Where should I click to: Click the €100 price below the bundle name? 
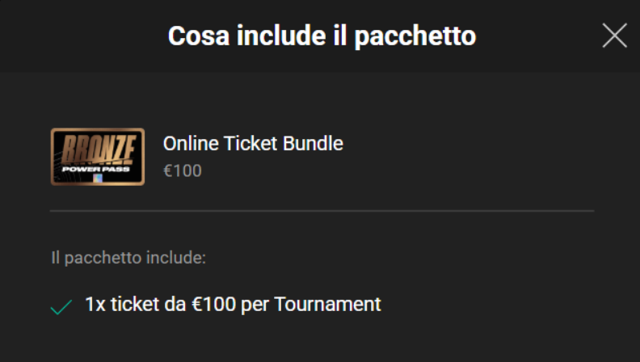(x=183, y=170)
